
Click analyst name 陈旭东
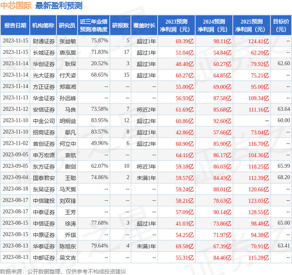pyautogui.click(x=67, y=246)
